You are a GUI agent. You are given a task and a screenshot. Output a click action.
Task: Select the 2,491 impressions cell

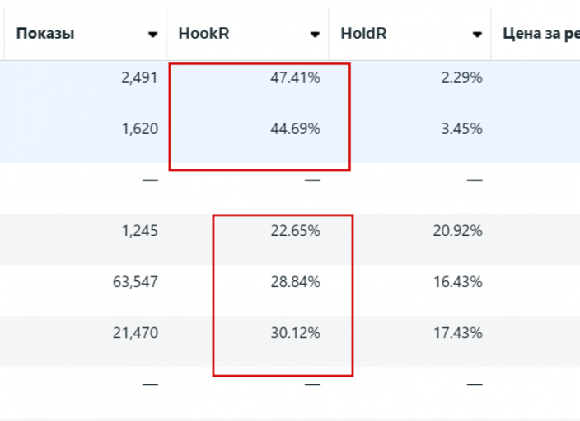click(139, 78)
